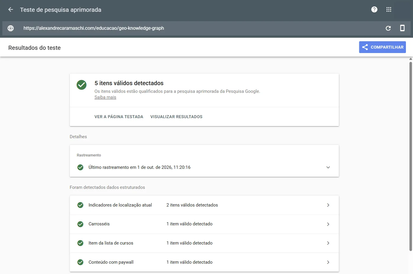Click the green check beside 5 itens válidos

click(81, 85)
